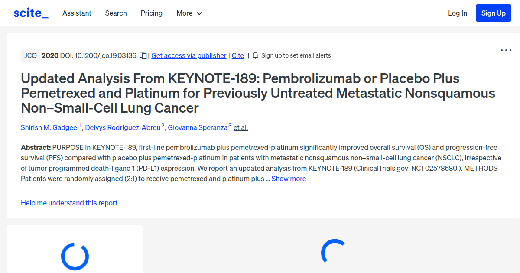
Task: Open the three-dot overflow menu
Action: [x=506, y=50]
